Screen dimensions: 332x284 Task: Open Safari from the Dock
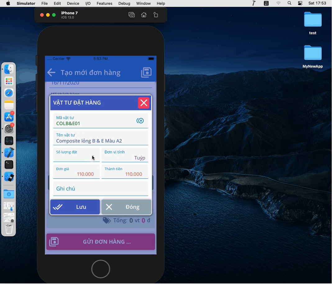click(9, 93)
